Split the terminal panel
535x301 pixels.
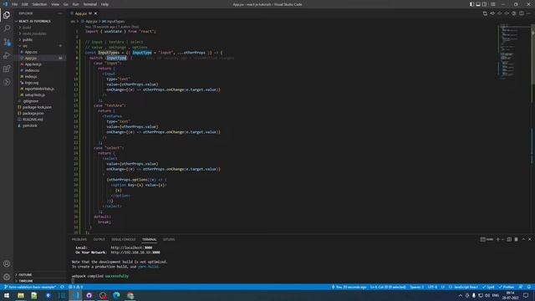point(509,239)
